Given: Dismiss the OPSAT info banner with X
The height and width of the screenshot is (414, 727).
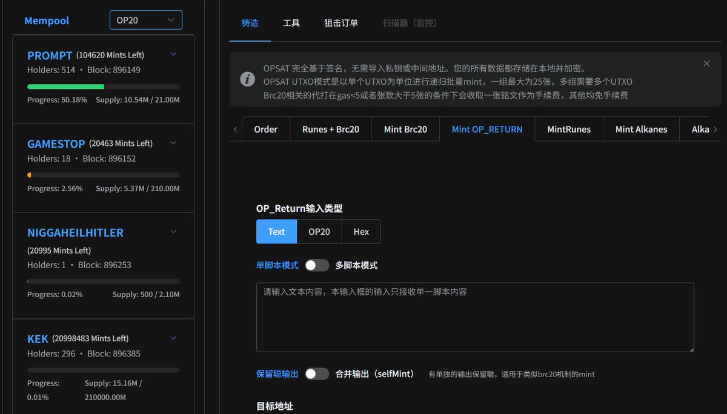Looking at the screenshot, I should [x=706, y=64].
